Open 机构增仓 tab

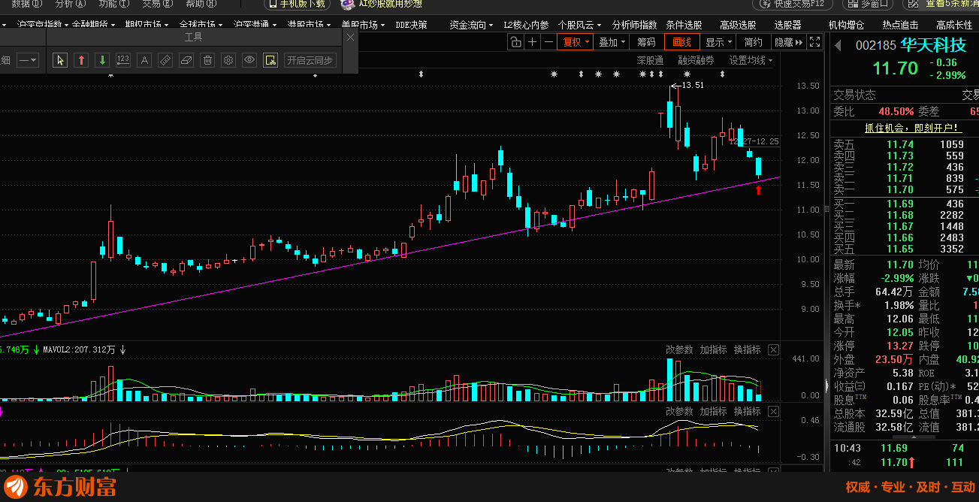846,25
